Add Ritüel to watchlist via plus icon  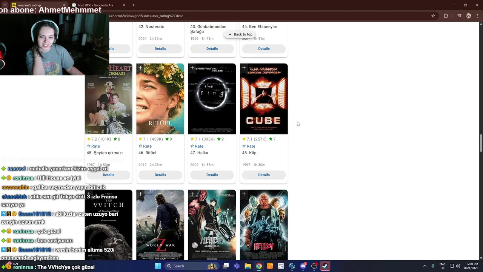click(x=140, y=68)
